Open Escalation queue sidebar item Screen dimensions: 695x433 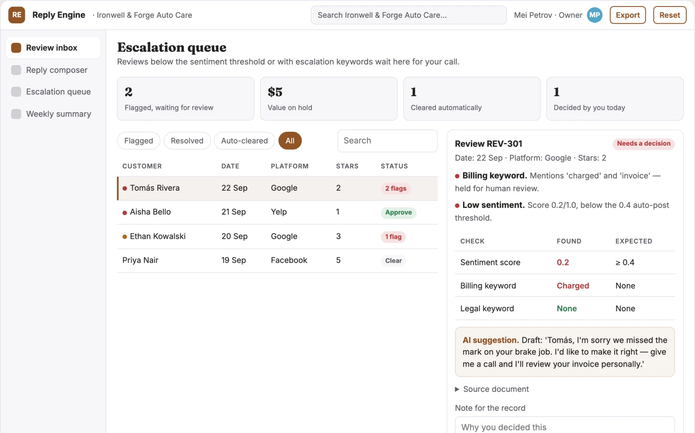pos(53,91)
